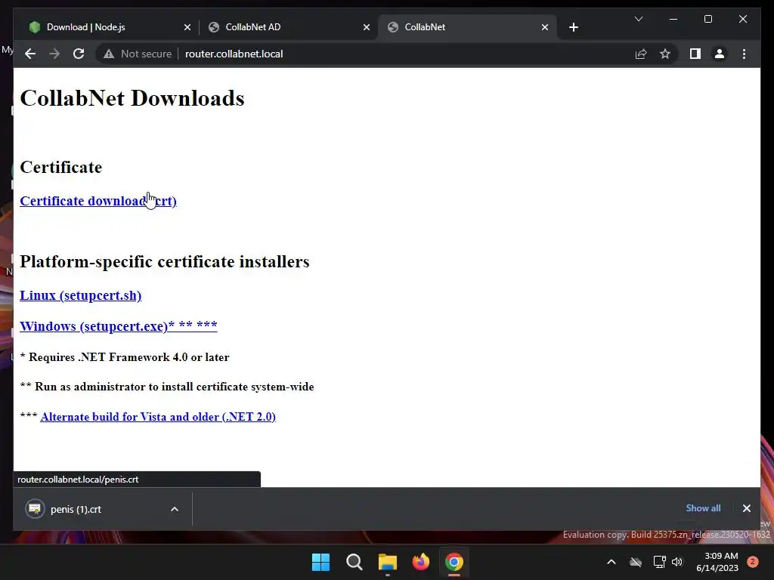Open the Windows Start menu
Screen dimensions: 774x580
point(320,562)
